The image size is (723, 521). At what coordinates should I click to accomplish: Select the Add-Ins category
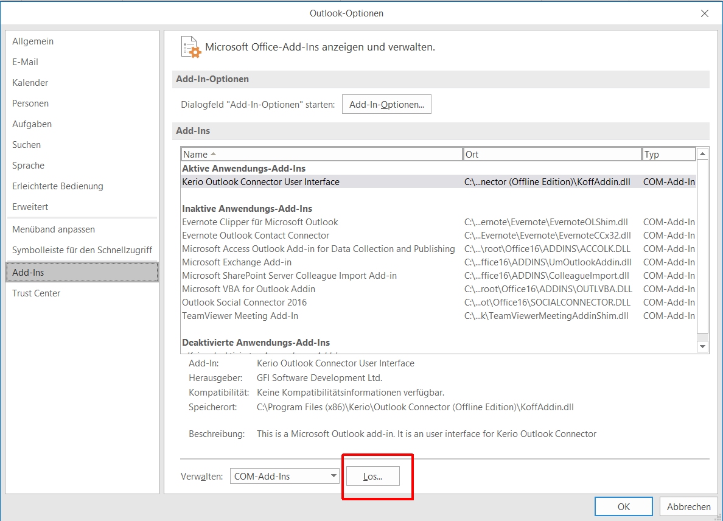[82, 272]
